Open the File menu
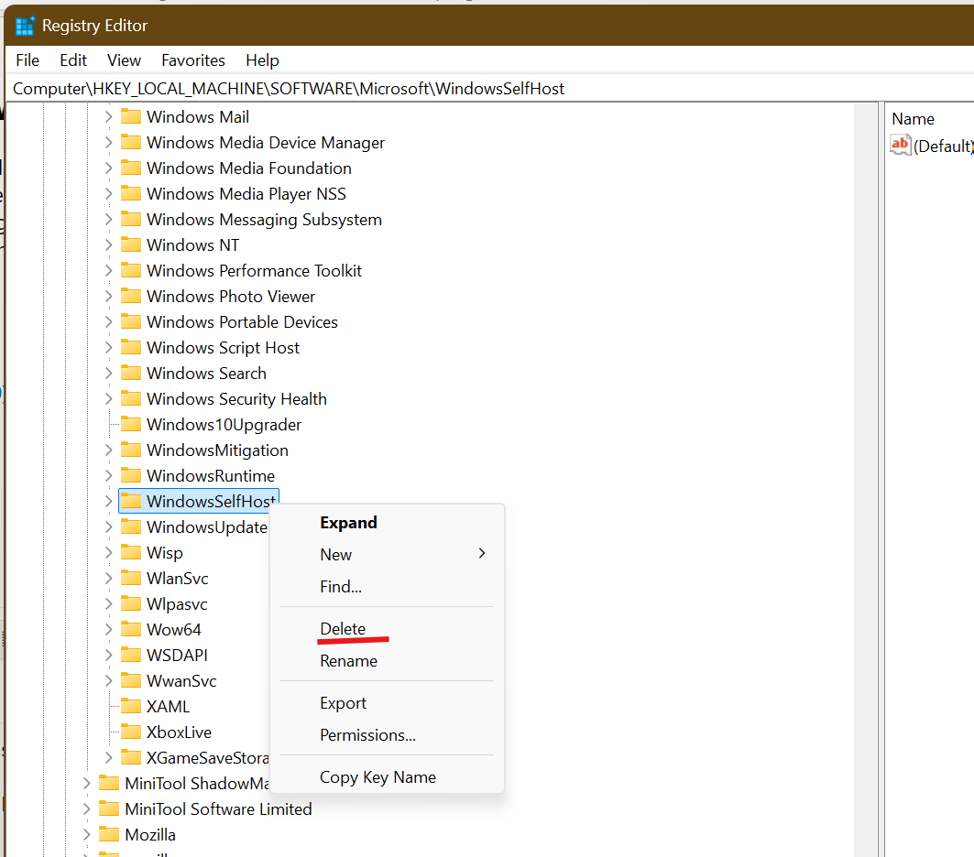This screenshot has height=857, width=974. [27, 60]
